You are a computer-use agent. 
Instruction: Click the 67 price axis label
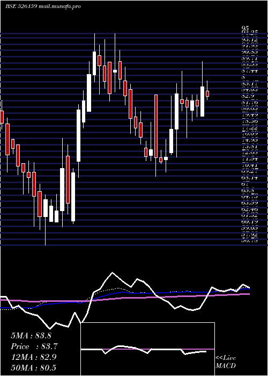(x=245, y=184)
